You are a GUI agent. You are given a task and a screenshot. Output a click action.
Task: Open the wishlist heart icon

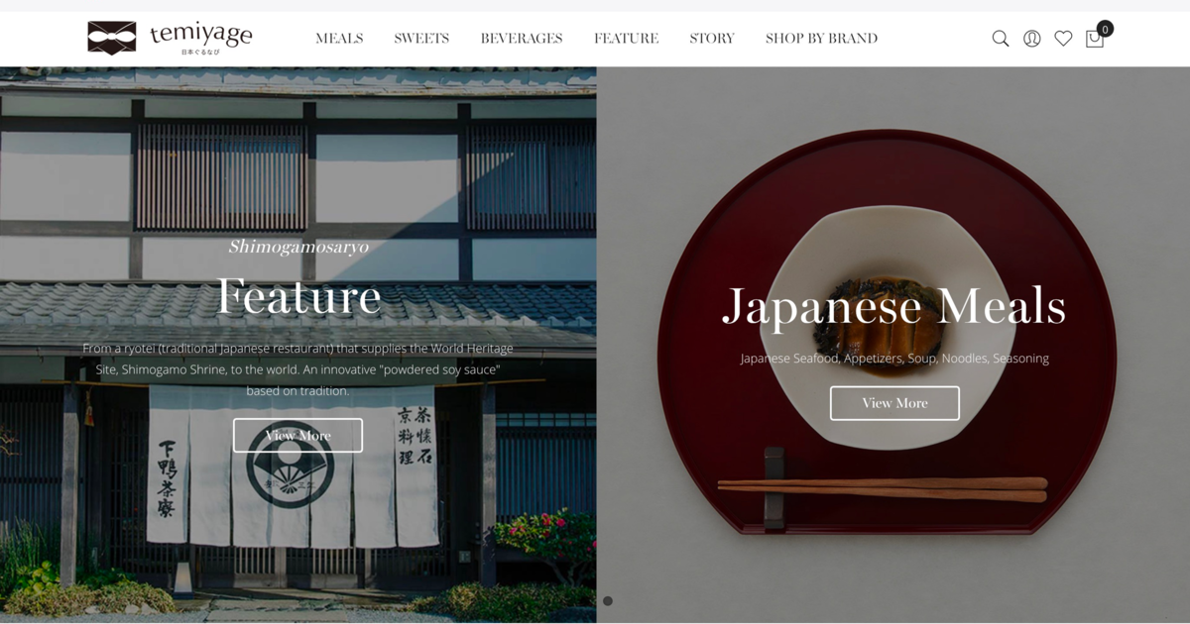pyautogui.click(x=1063, y=39)
